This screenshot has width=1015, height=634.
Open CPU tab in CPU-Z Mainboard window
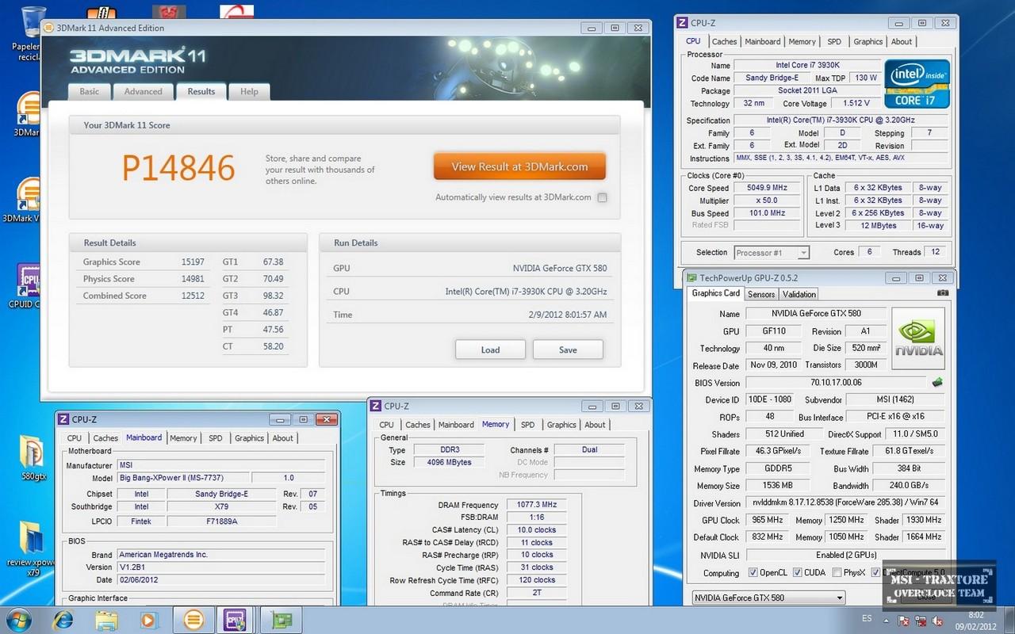(x=75, y=438)
